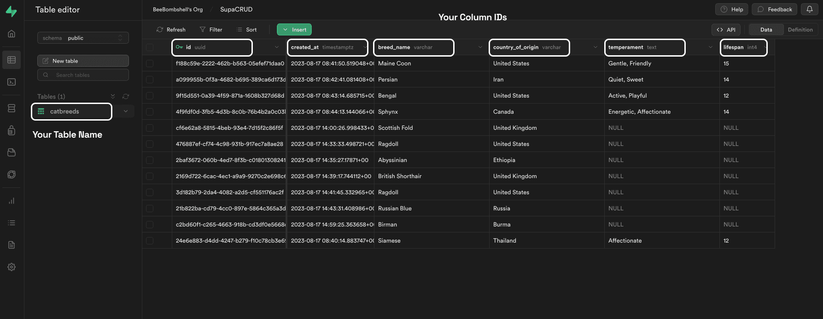Open the Storage sidebar icon
This screenshot has height=319, width=823.
click(12, 152)
